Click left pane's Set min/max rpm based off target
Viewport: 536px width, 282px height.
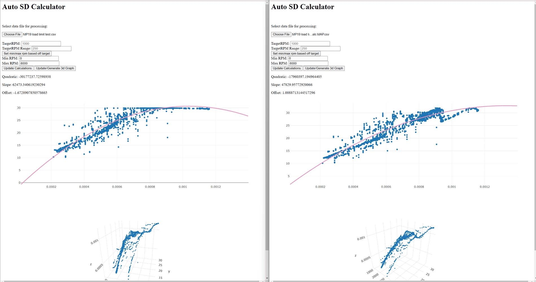(27, 53)
